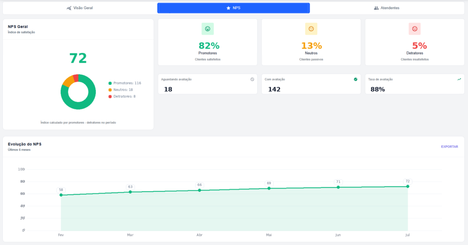
Task: Select the Jul data point labeled 72
Action: point(408,186)
